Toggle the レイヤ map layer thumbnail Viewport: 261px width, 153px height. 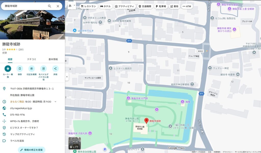(x=74, y=143)
